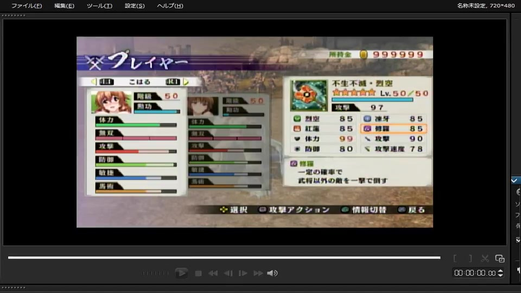Screen dimensions: 521x293
Task: Click the highlighted 修羅 85 attribute in preview
Action: 394,129
